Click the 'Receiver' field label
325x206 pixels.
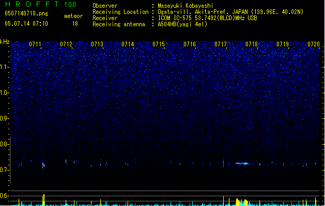(105, 18)
